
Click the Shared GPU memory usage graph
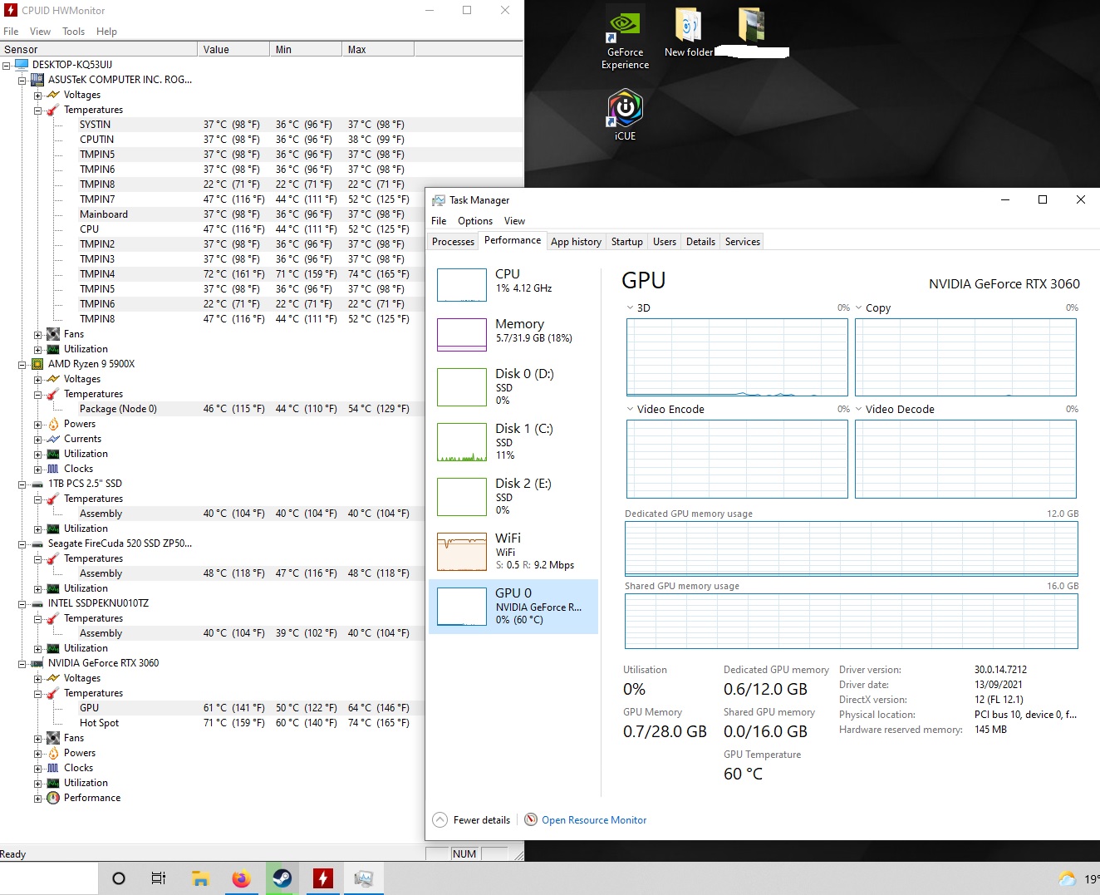pos(852,621)
